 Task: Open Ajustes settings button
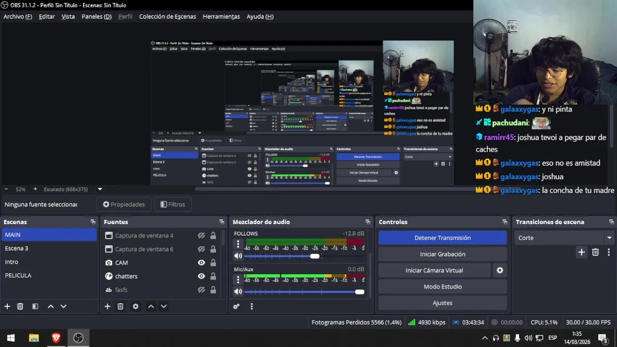tap(443, 303)
